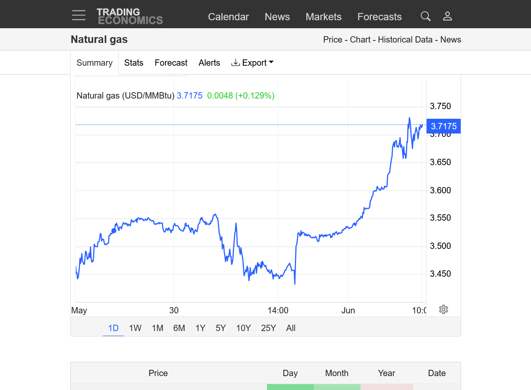Open the Export dropdown
The height and width of the screenshot is (390, 531).
click(253, 63)
